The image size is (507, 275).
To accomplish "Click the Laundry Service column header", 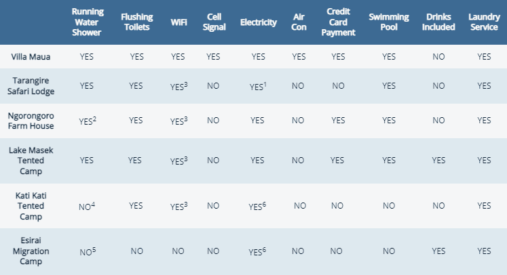I will click(484, 22).
